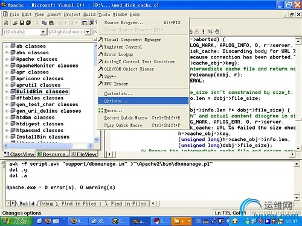Choose Options... in the Tools menu
Image resolution: width=302 pixels, height=226 pixels.
click(x=143, y=101)
